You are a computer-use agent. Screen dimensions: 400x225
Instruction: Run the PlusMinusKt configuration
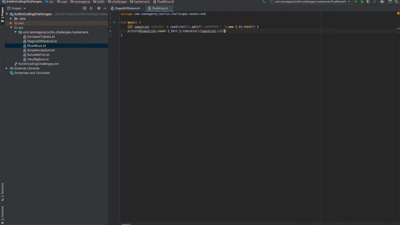tap(356, 1)
